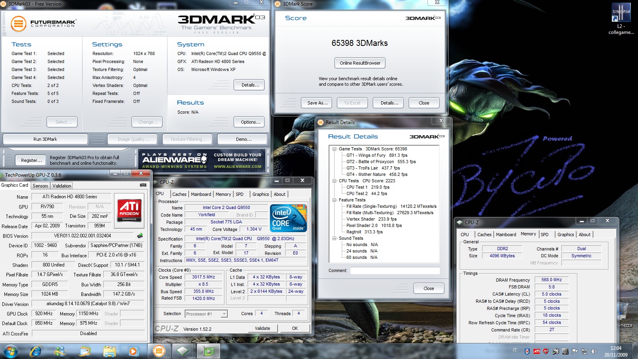This screenshot has height=359, width=638.
Task: Open Windows Media Player from the taskbar
Action: [x=133, y=351]
